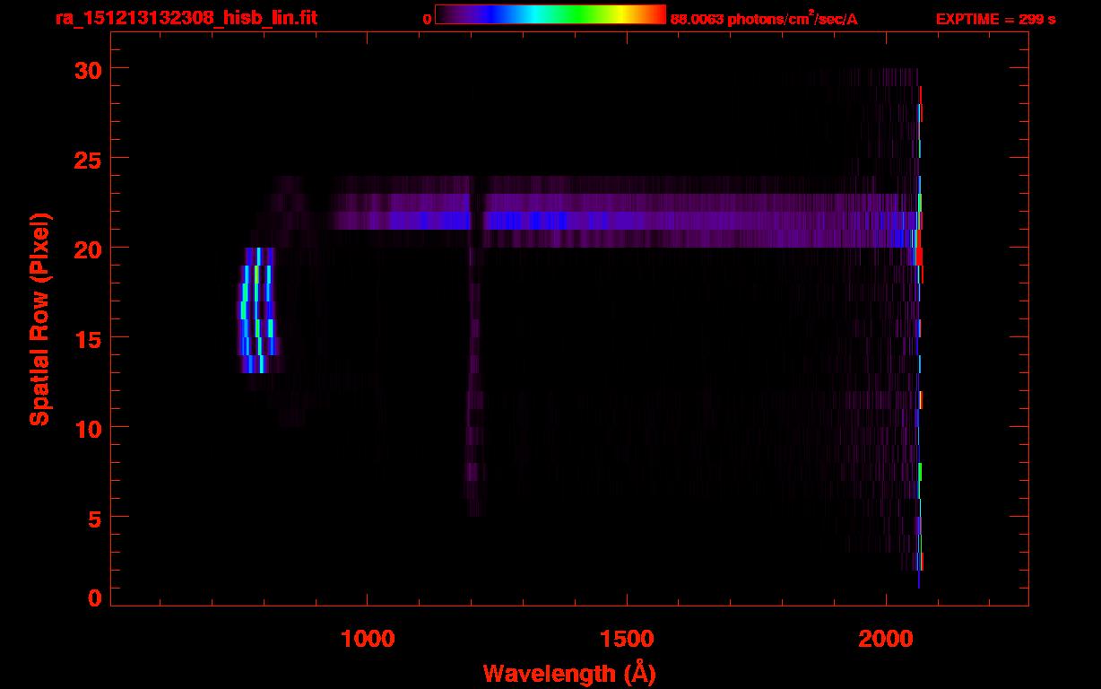Click the x-axis tick label 1500
1101x689 pixels.
pyautogui.click(x=627, y=638)
